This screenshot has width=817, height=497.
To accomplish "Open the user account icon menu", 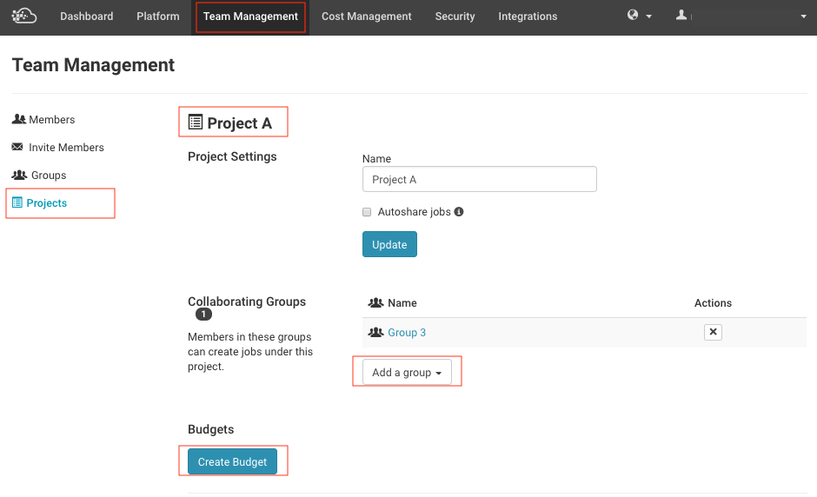I will 682,16.
